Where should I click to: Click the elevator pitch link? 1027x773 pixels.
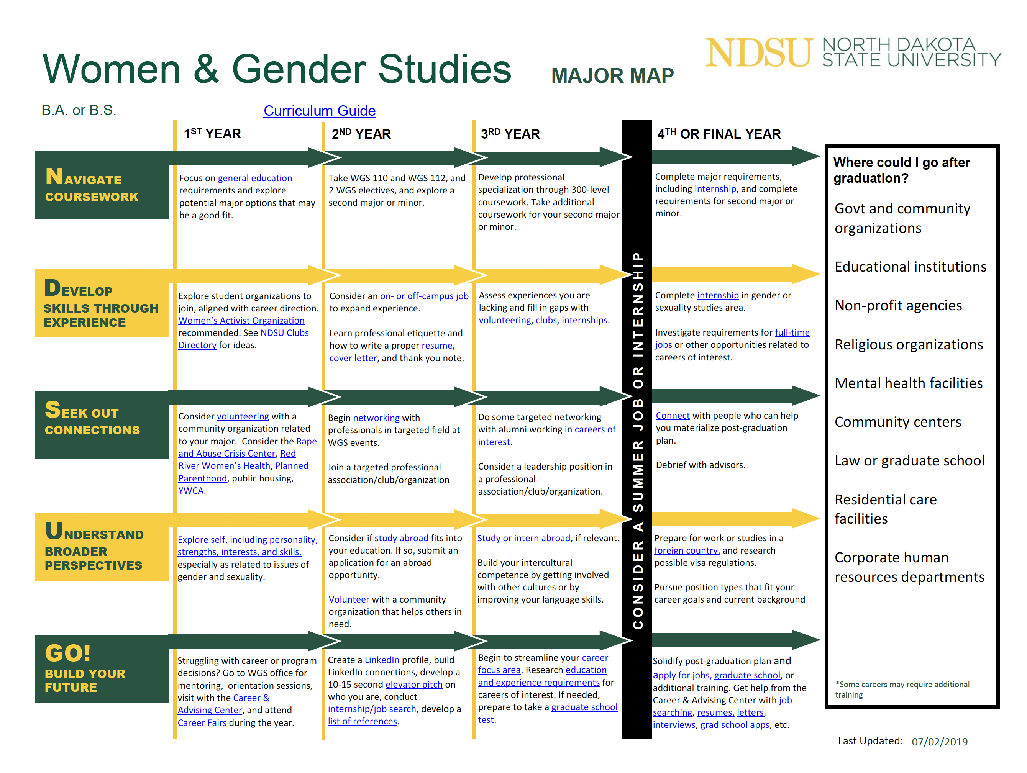coord(414,685)
